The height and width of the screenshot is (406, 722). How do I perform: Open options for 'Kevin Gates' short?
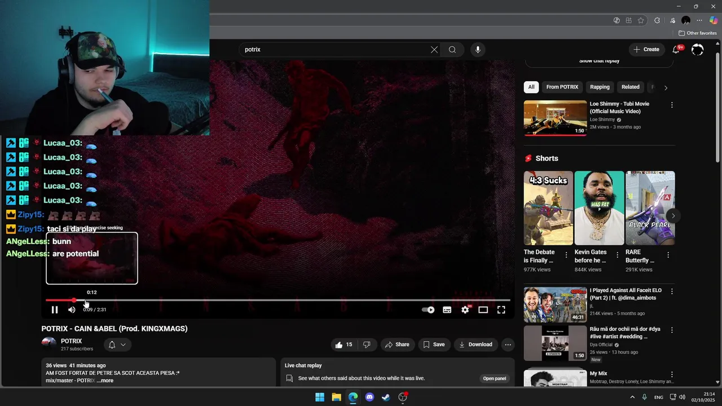[x=617, y=255]
